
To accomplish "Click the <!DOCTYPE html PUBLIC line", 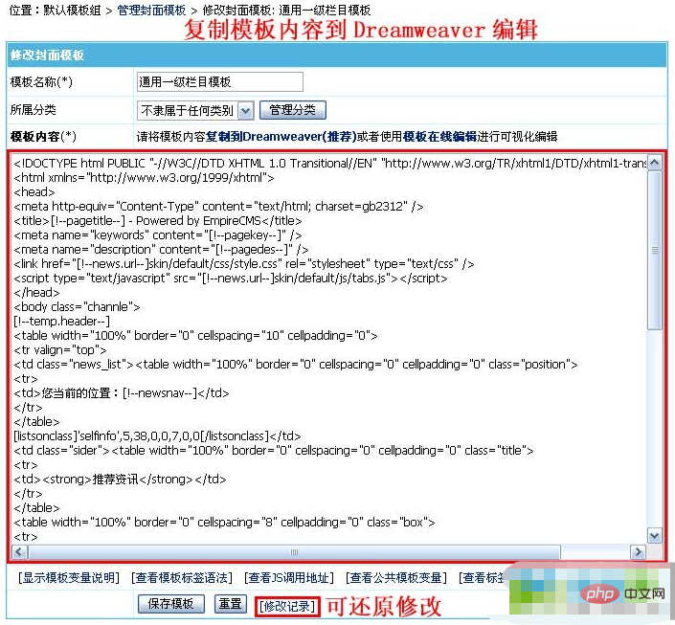I will [329, 163].
